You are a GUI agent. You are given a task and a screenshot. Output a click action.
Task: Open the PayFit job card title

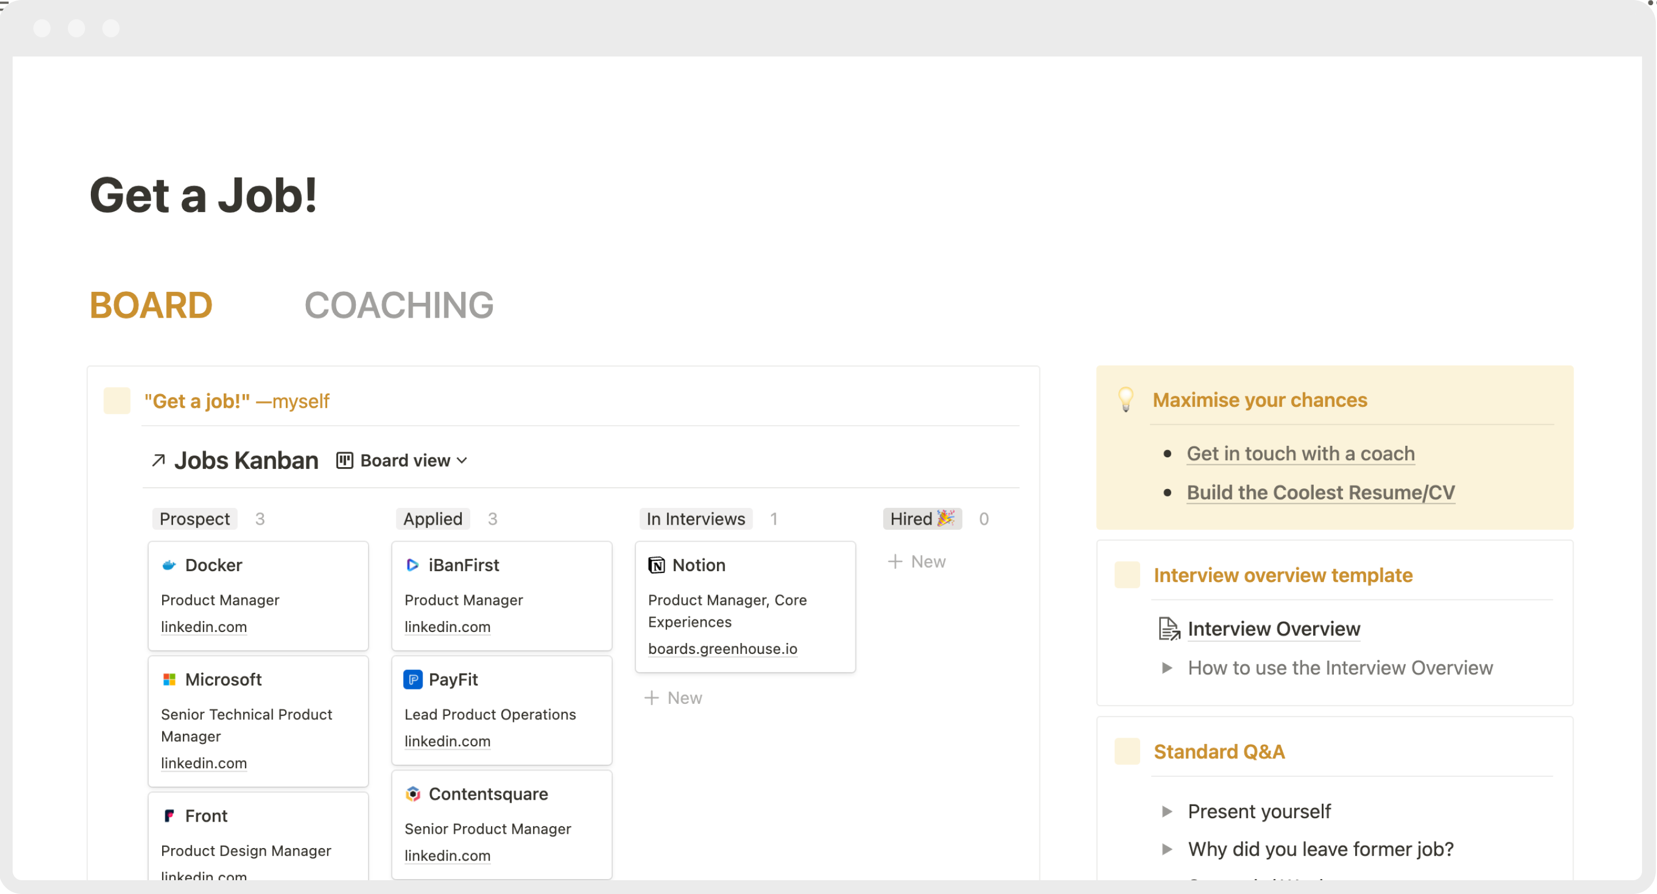453,679
